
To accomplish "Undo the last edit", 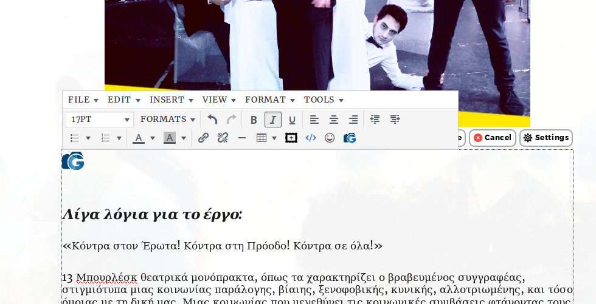I will [212, 120].
